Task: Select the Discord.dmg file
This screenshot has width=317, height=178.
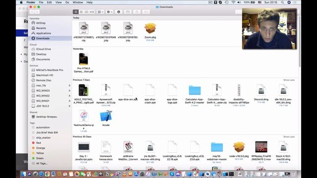Action: [x=261, y=90]
